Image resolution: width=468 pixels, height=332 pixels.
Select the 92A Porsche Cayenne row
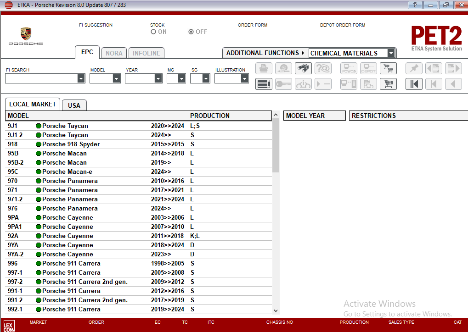(x=139, y=236)
